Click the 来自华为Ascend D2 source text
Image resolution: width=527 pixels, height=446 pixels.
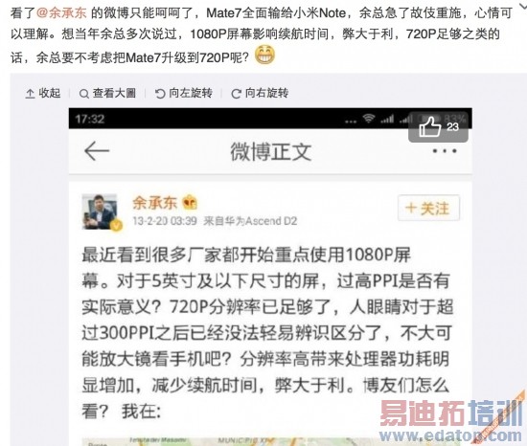click(x=250, y=221)
